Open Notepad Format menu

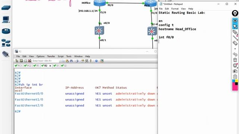pos(175,9)
